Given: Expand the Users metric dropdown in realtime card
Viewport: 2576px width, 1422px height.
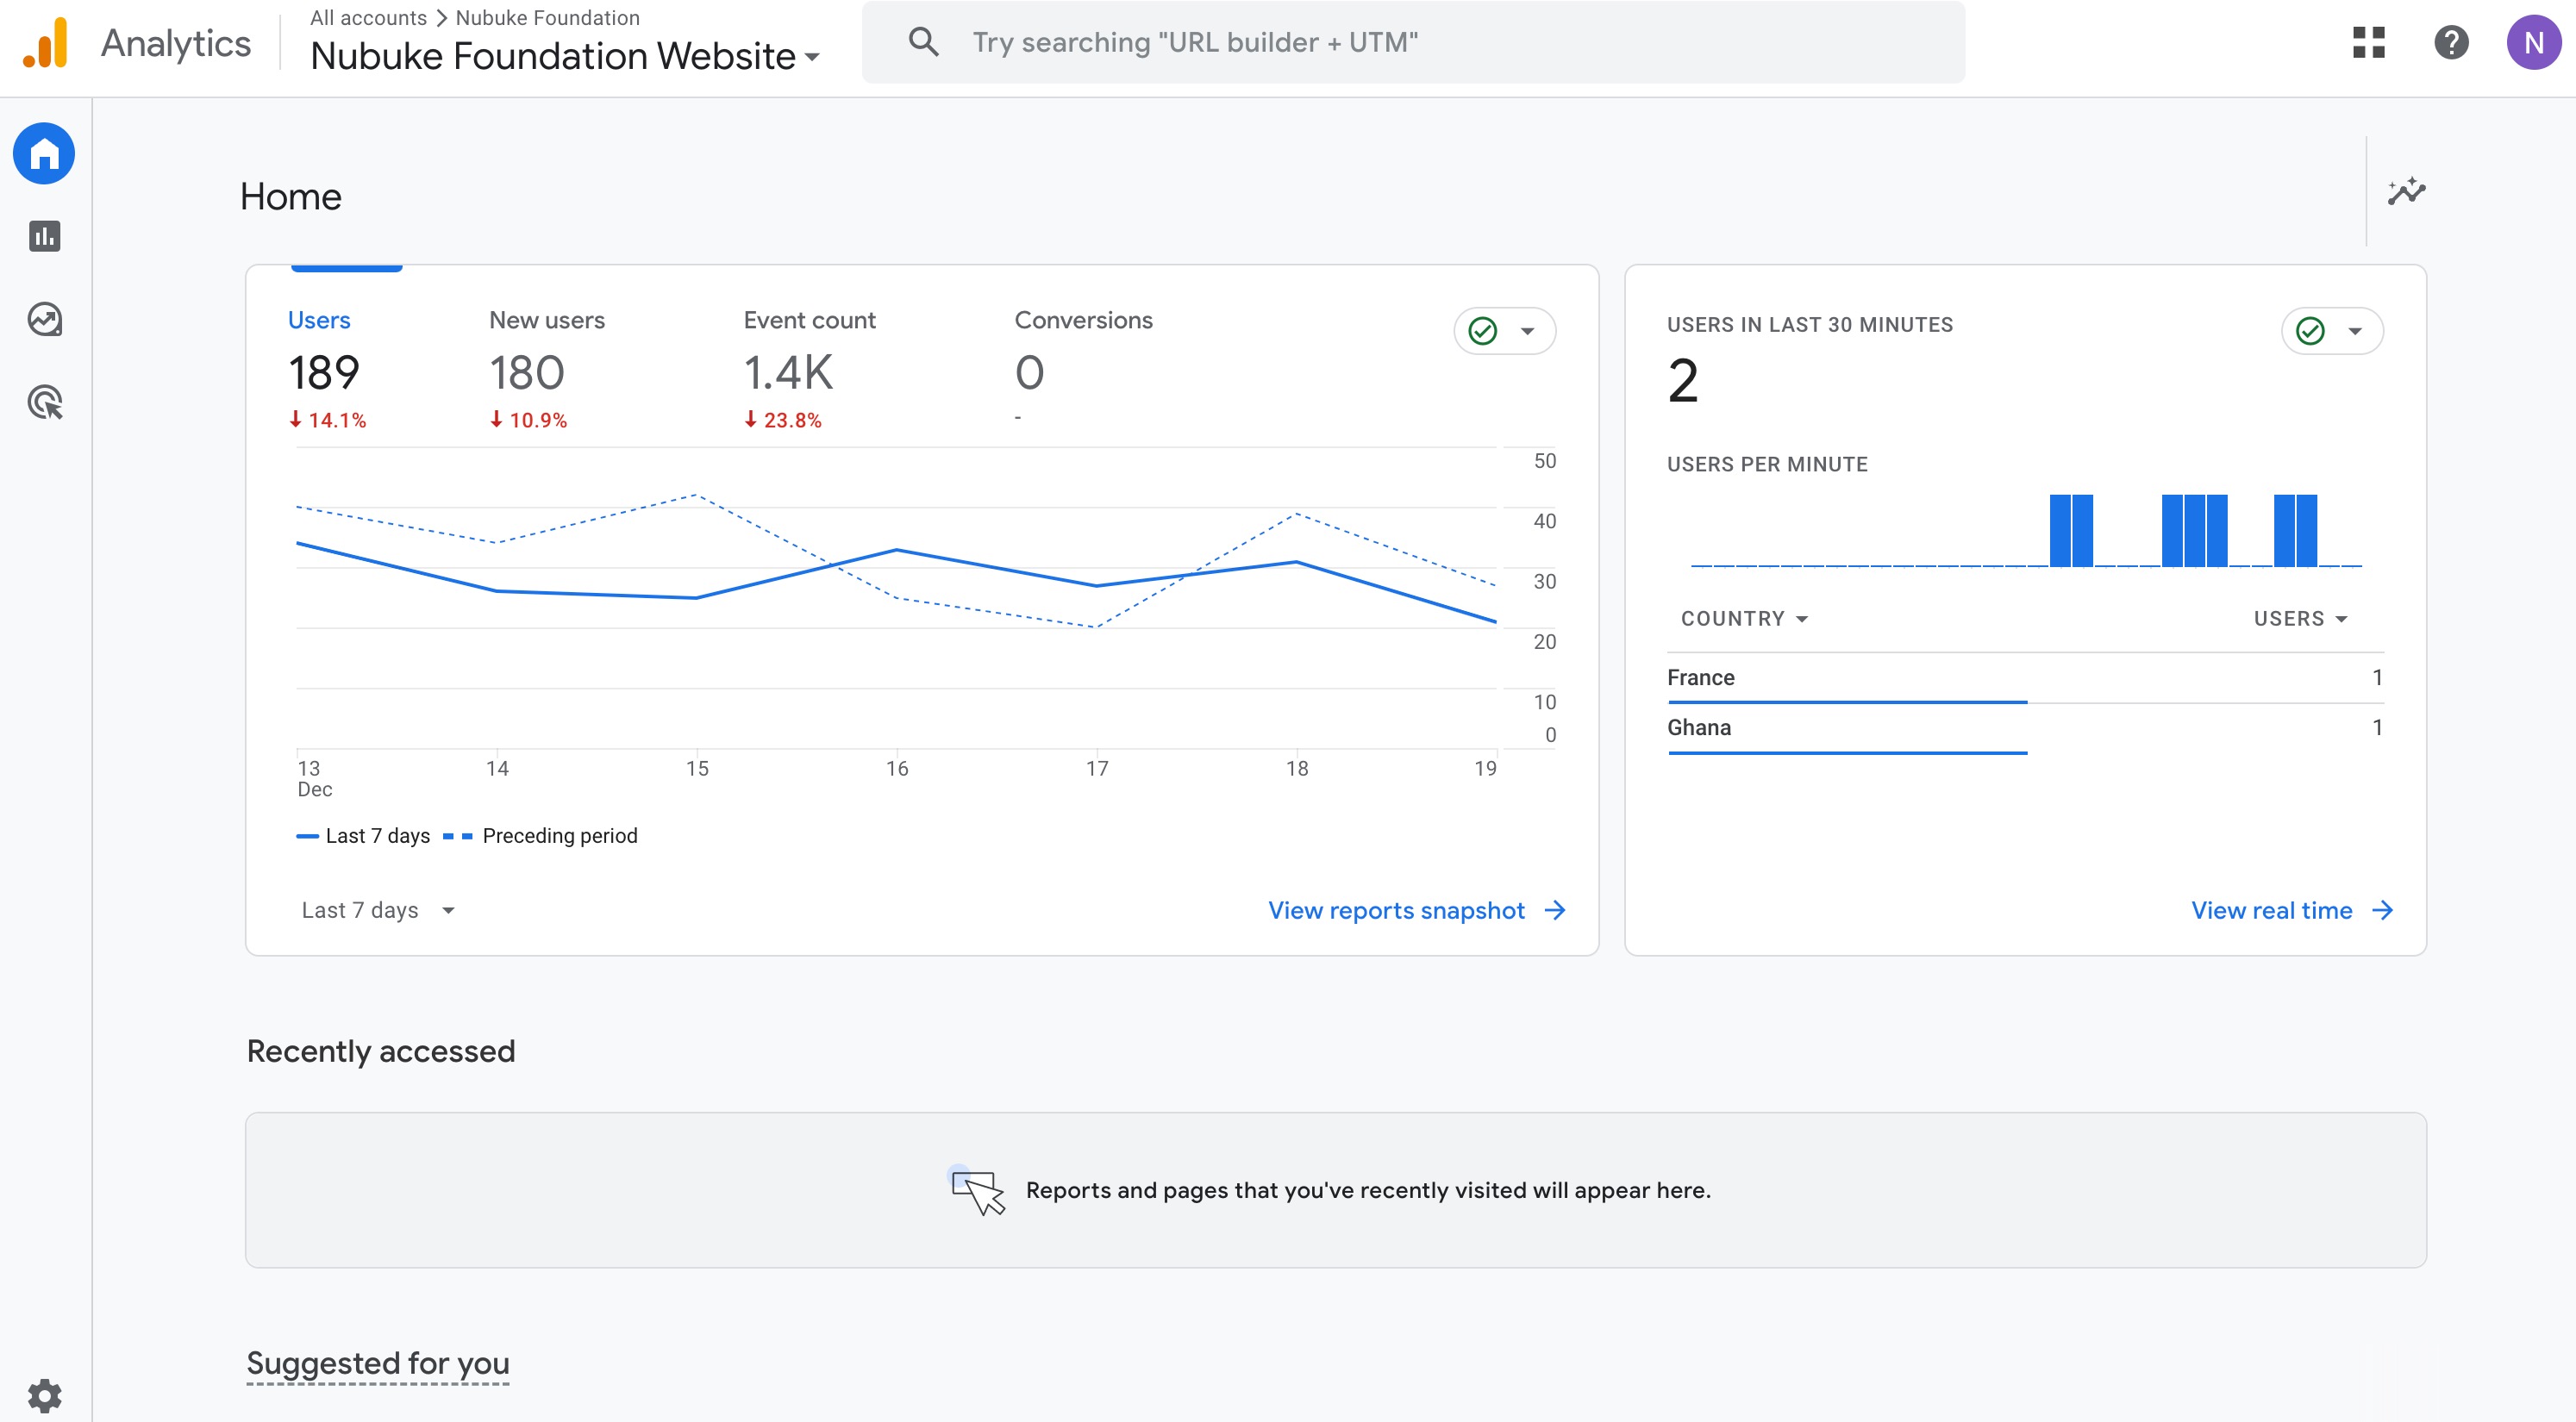Looking at the screenshot, I should tap(2300, 618).
